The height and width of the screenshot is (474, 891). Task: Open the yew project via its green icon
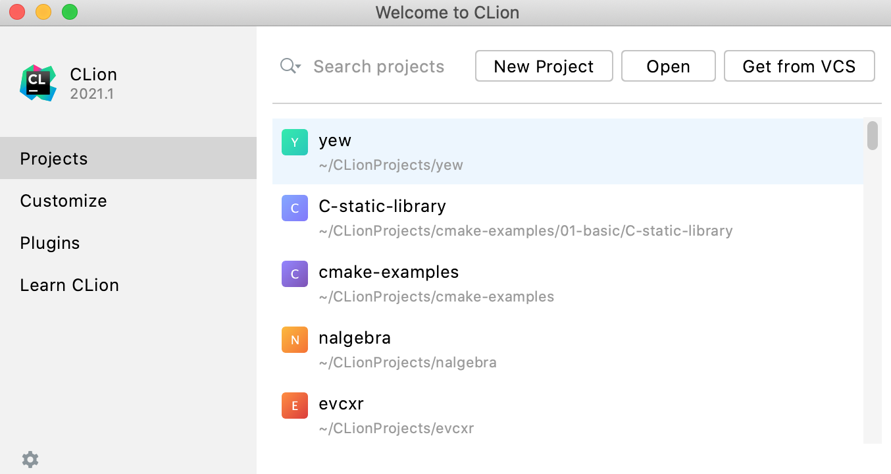[294, 142]
